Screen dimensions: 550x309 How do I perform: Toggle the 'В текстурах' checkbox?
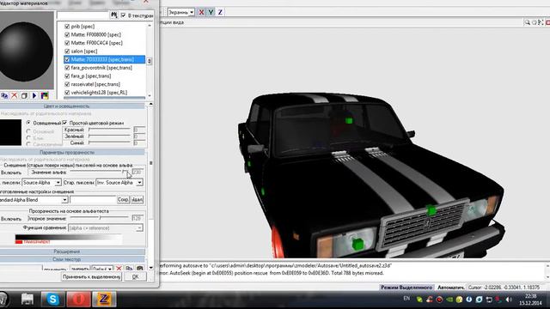(x=123, y=15)
